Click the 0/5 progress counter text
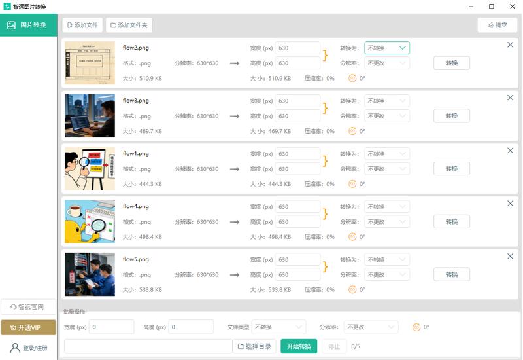Screen dimensions: 523x360 tap(356, 346)
